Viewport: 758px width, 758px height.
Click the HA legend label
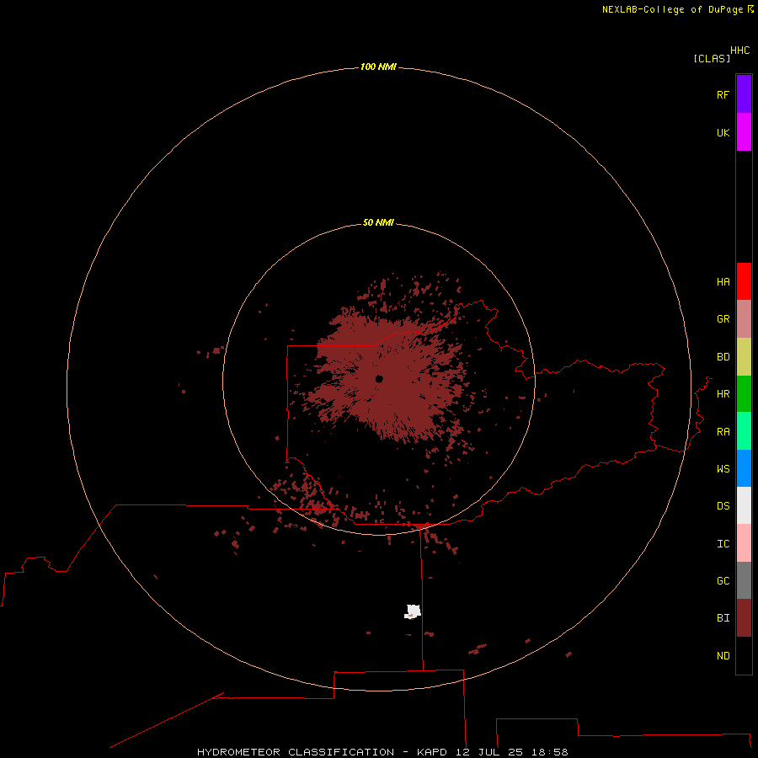pos(723,282)
